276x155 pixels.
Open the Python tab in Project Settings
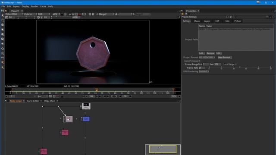coord(238,21)
